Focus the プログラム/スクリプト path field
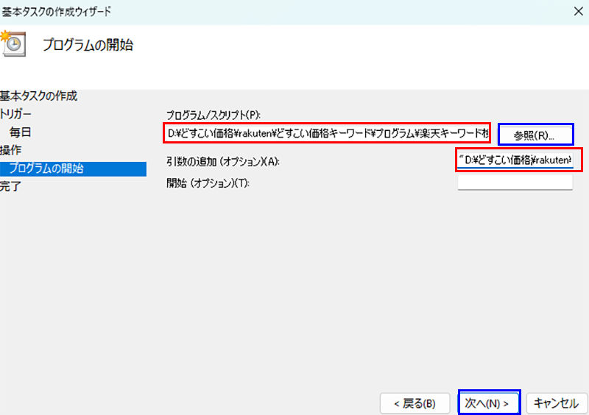The width and height of the screenshot is (589, 415). [327, 133]
